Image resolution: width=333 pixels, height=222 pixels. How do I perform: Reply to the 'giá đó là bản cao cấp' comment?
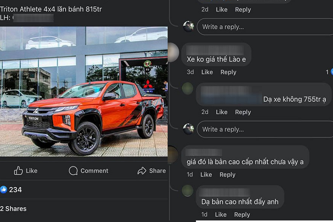227,174
